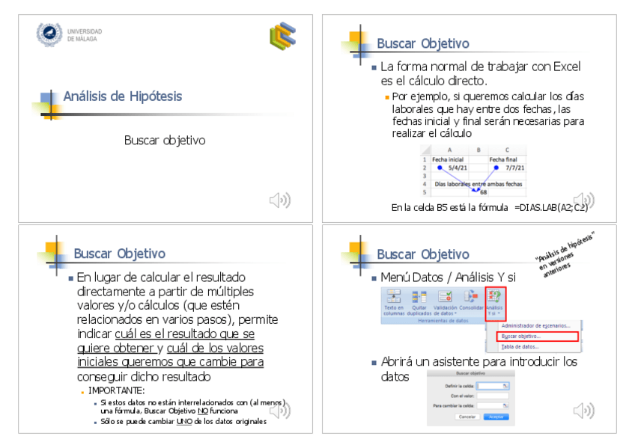Click the select-all corner of the spreadsheet
This screenshot has height=448, width=635.
(x=425, y=150)
